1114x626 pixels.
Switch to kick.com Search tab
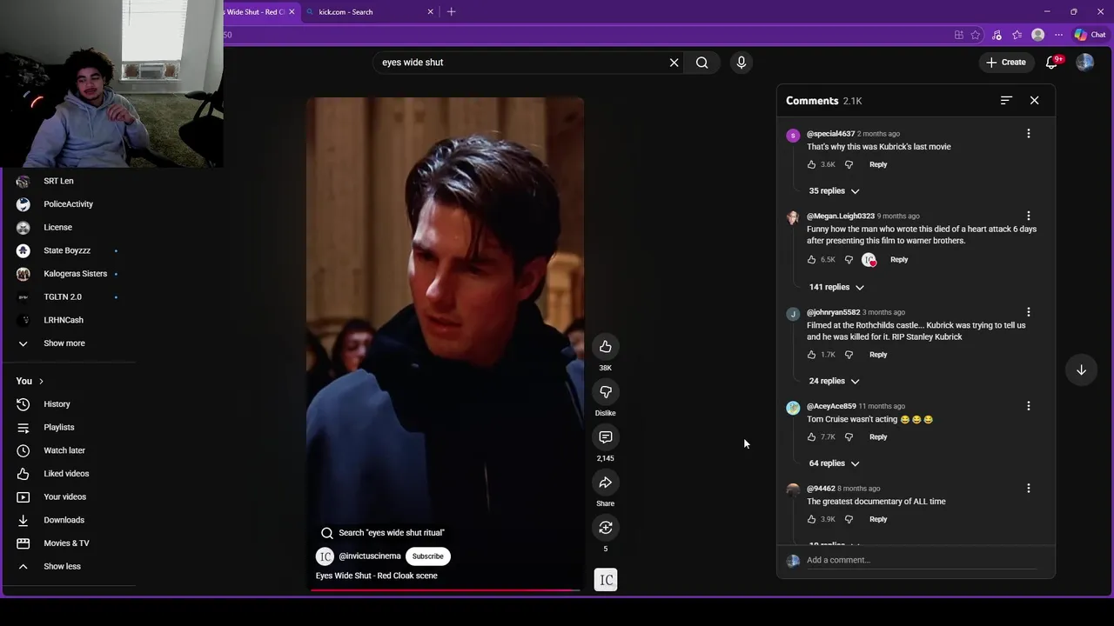coord(369,12)
